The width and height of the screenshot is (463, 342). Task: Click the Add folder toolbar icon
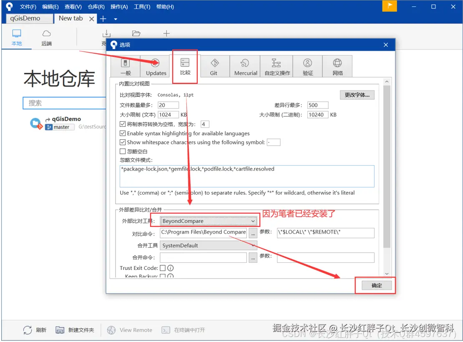pos(136,33)
